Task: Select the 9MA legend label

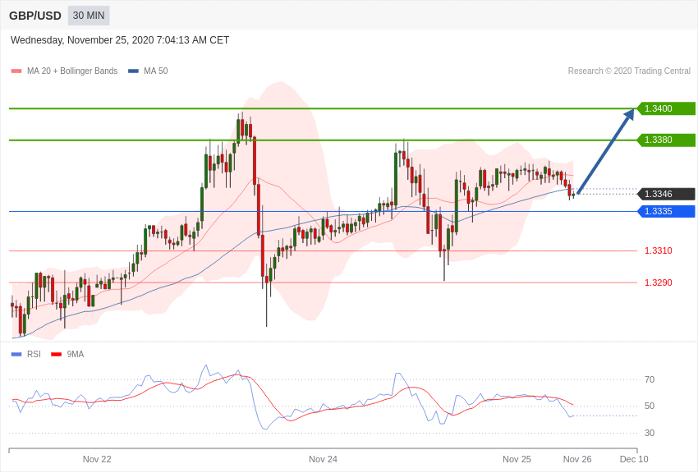Action: coord(76,354)
